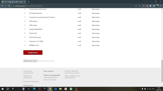Screen dimensions: 163x91
Task: Go back to the previous page
Action: point(2,6)
